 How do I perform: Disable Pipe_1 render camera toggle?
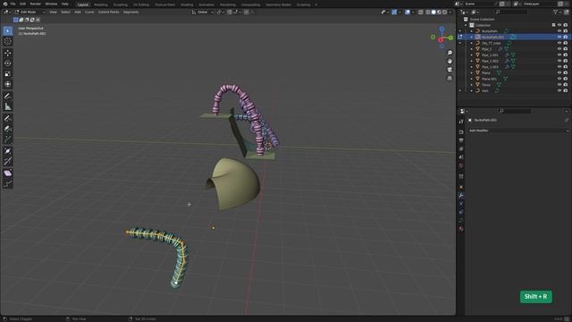coord(566,49)
